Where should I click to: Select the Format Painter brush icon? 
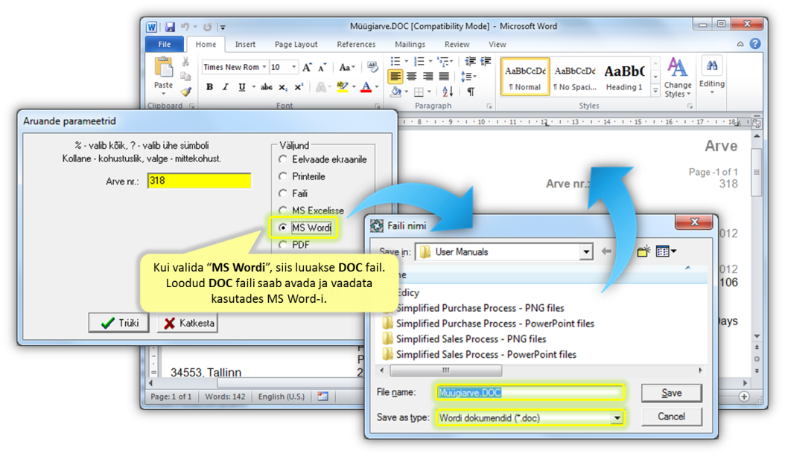coord(186,92)
